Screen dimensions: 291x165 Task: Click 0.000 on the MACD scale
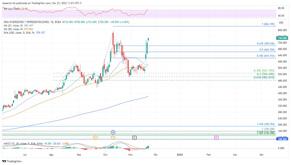click(281, 148)
